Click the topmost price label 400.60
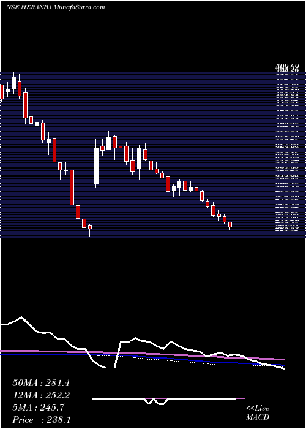The height and width of the screenshot is (429, 306). [x=288, y=66]
